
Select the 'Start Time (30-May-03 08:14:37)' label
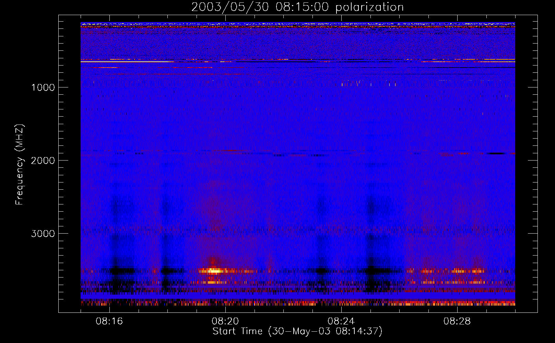tap(297, 331)
